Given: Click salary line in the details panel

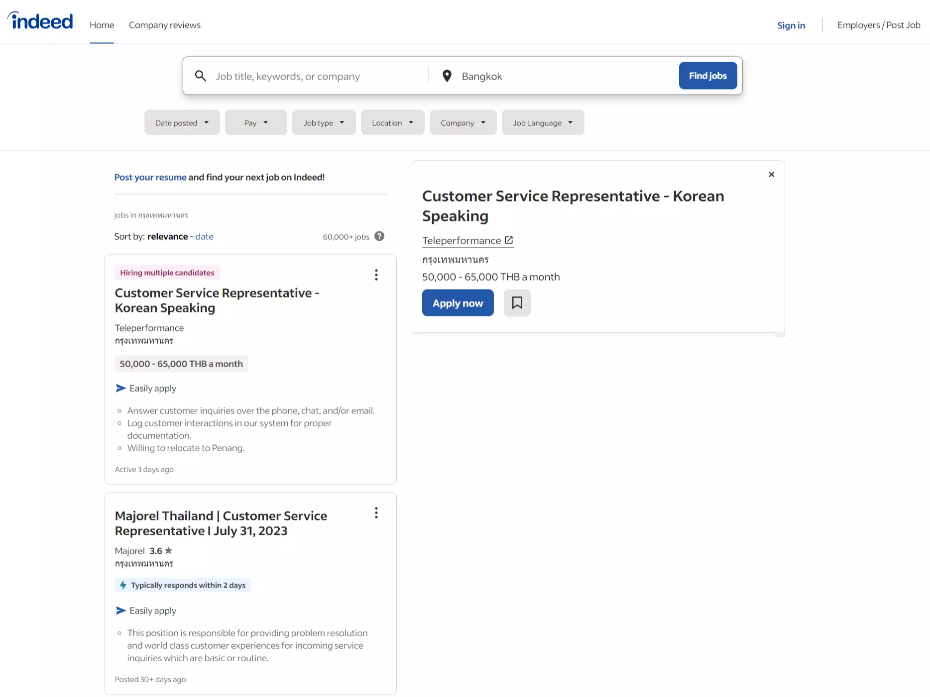Looking at the screenshot, I should point(491,277).
